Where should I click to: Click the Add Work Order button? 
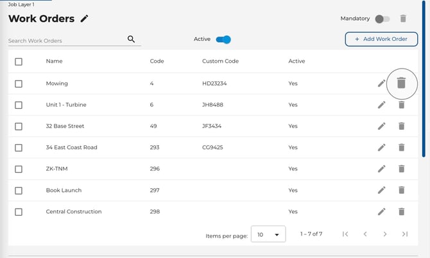pyautogui.click(x=381, y=39)
